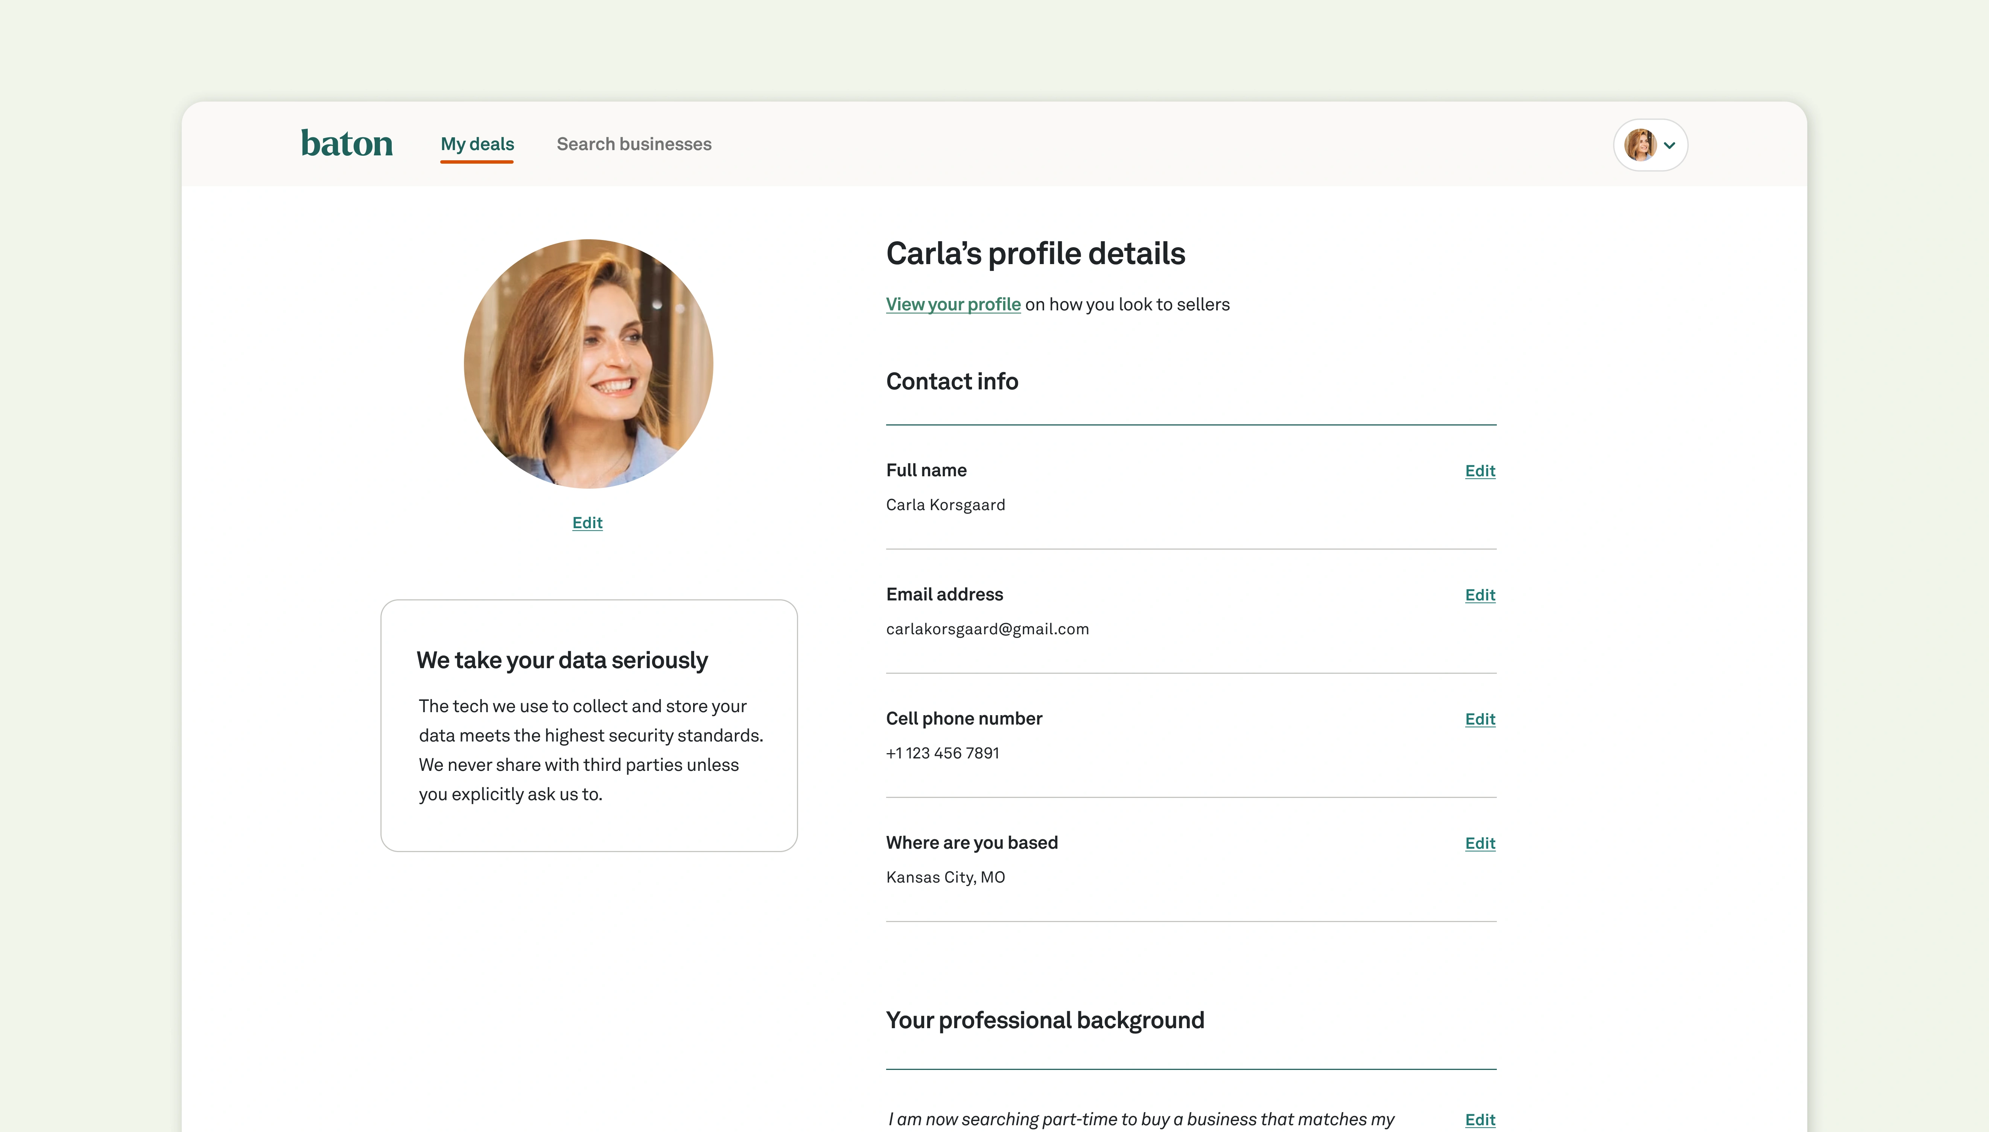Open the account dropdown via the chevron

pyautogui.click(x=1670, y=144)
